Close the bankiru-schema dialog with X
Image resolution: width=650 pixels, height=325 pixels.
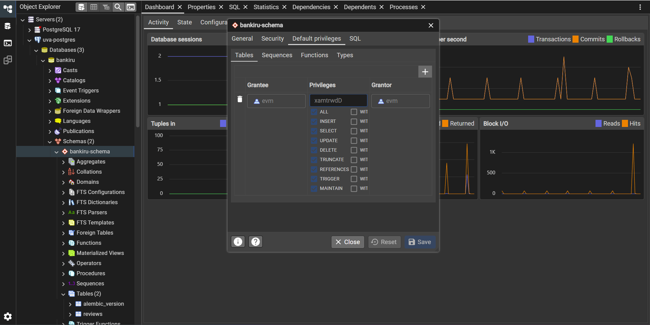(x=431, y=25)
